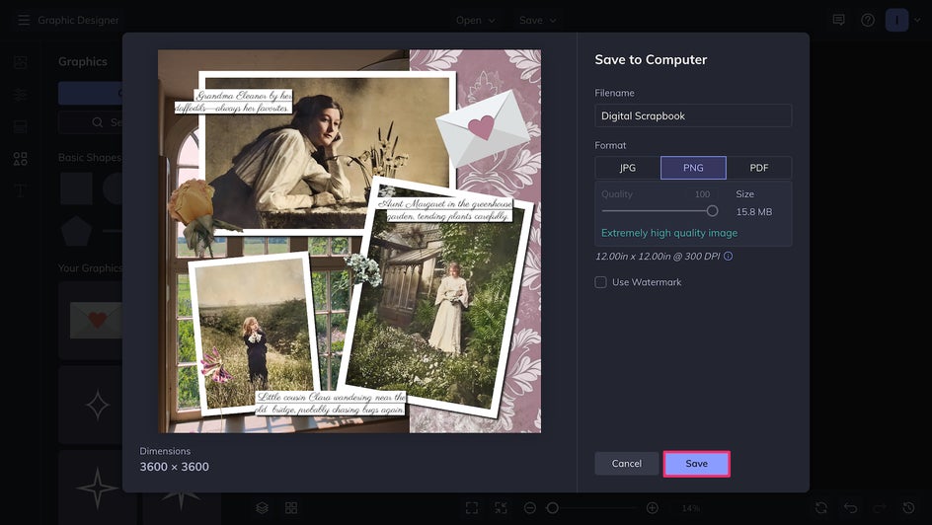This screenshot has width=932, height=525.
Task: Open the help question mark icon
Action: [x=868, y=20]
